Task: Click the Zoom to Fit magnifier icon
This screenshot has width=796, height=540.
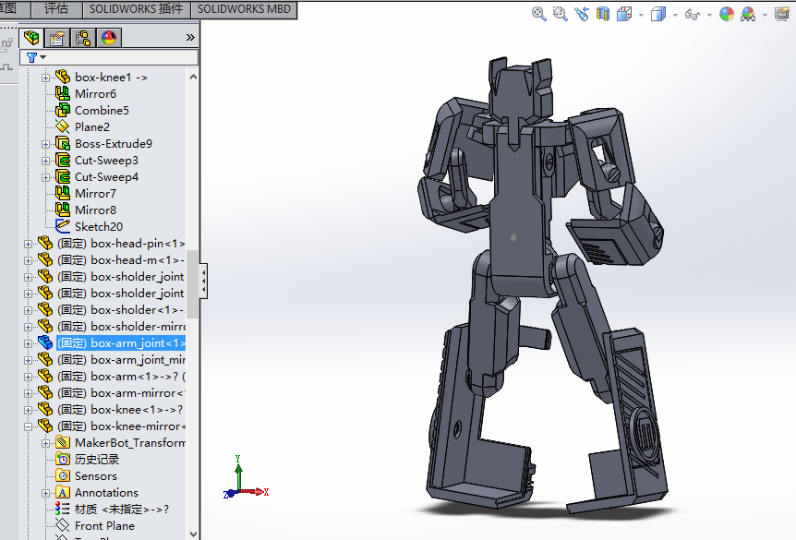Action: pyautogui.click(x=539, y=13)
